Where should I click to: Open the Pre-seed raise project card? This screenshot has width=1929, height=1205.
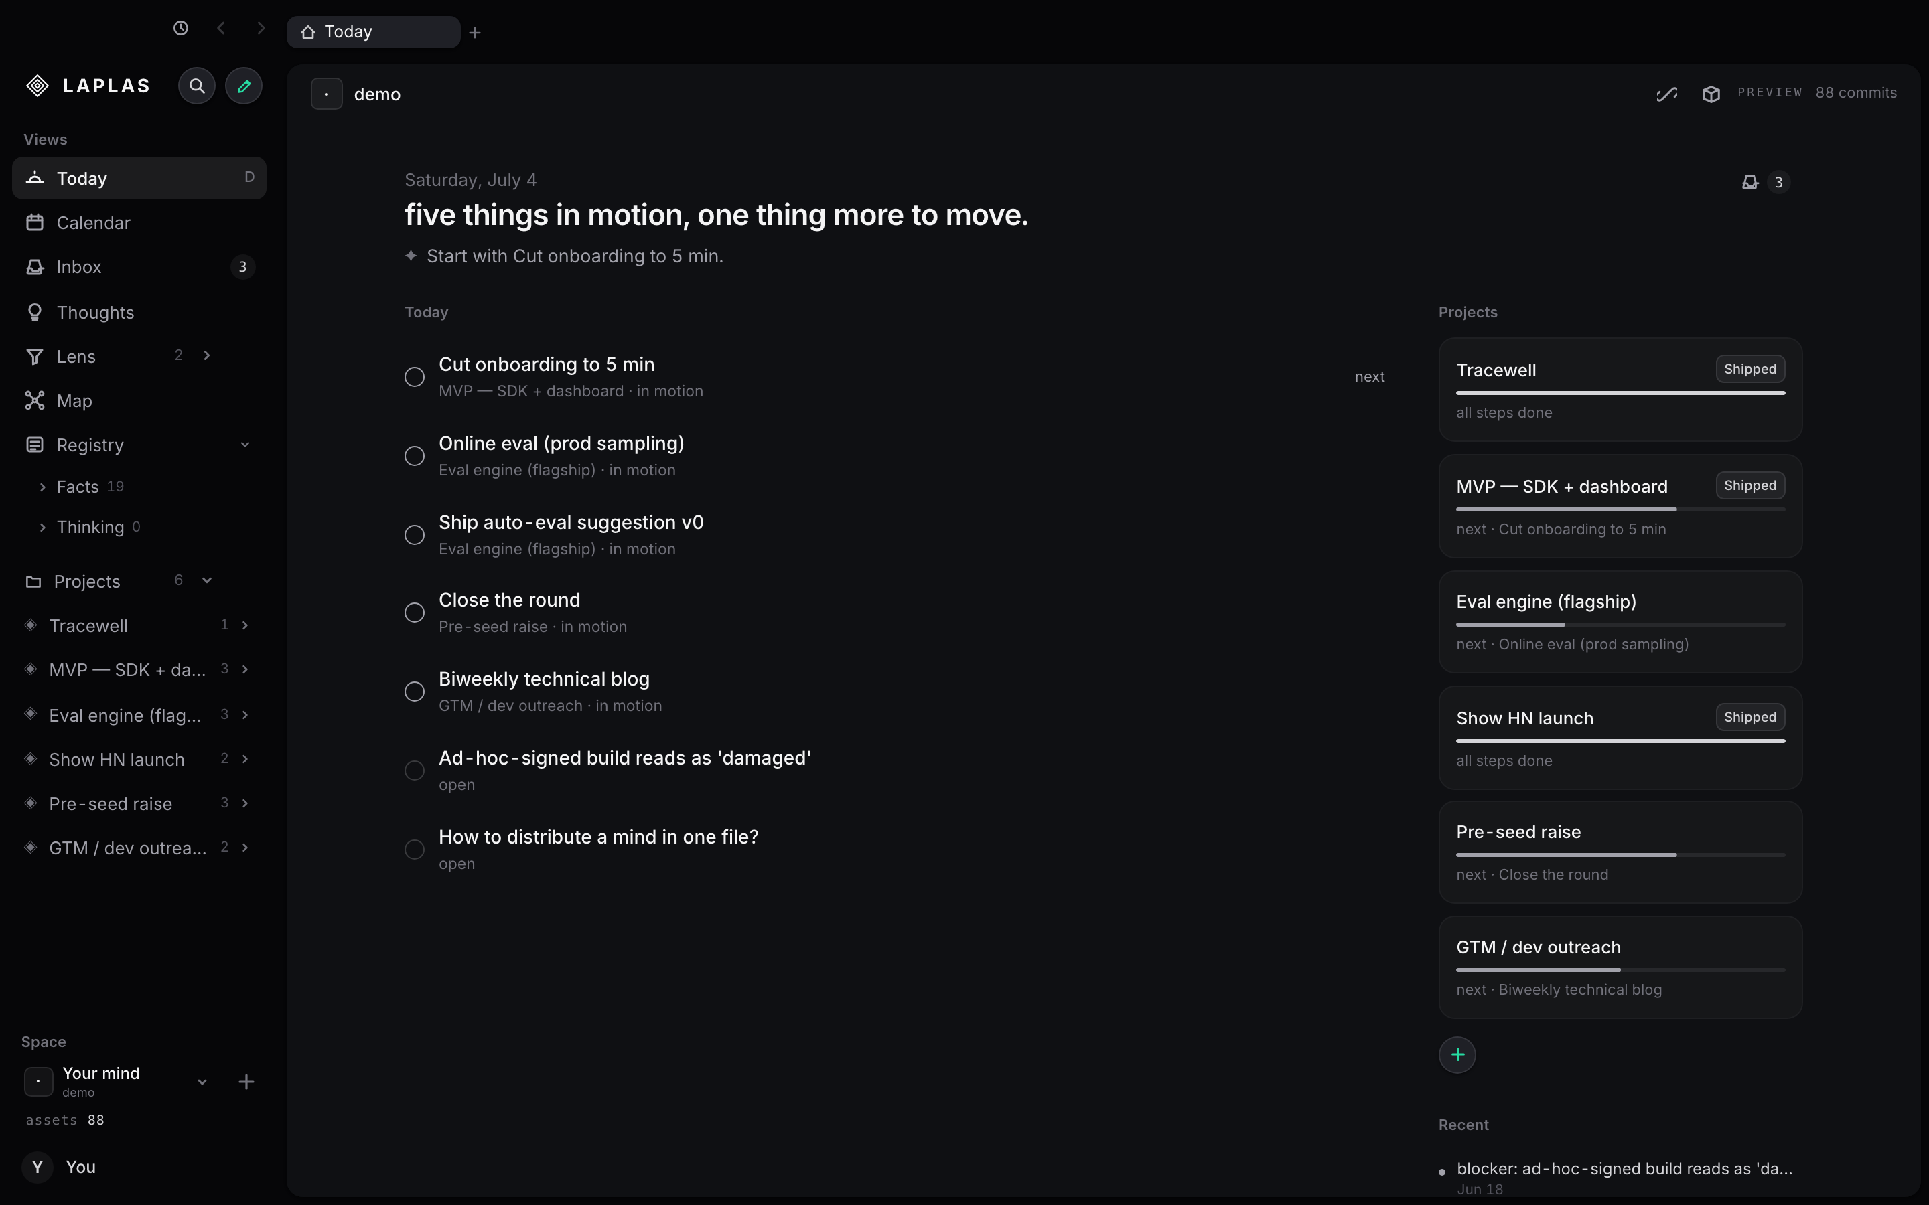1620,852
